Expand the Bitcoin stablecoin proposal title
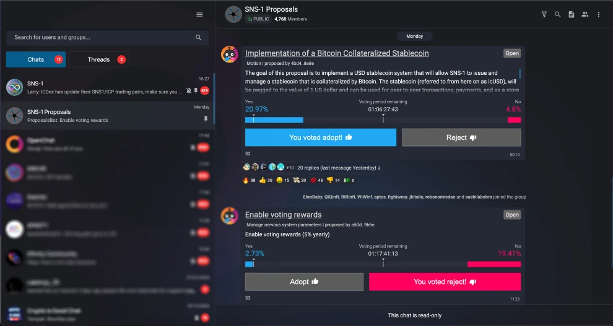The height and width of the screenshot is (326, 613). [337, 53]
